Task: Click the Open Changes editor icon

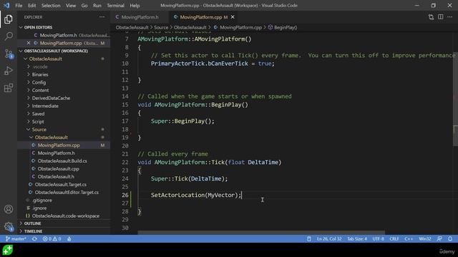Action: tap(431, 17)
